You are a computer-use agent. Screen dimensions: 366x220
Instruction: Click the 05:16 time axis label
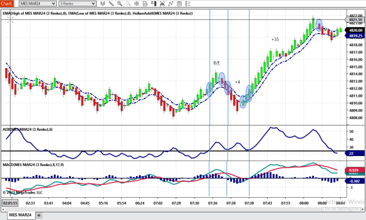103,203
